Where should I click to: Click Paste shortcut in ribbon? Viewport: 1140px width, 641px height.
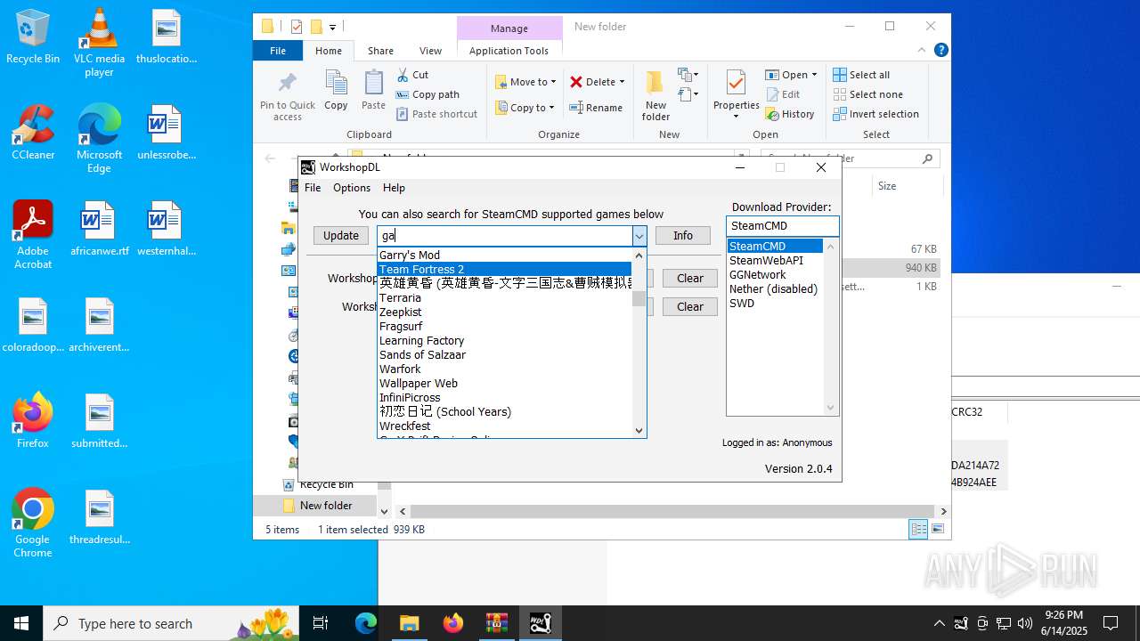click(436, 114)
